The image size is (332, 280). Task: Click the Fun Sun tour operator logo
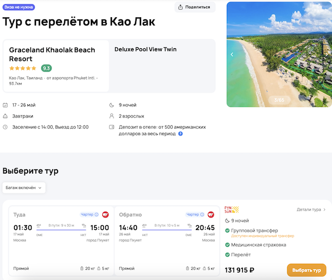coord(231,210)
